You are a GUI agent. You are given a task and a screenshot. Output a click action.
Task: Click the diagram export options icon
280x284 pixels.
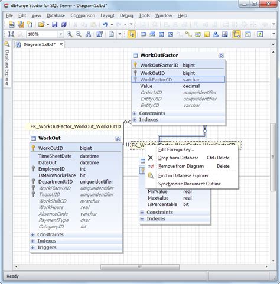pyautogui.click(x=100, y=34)
